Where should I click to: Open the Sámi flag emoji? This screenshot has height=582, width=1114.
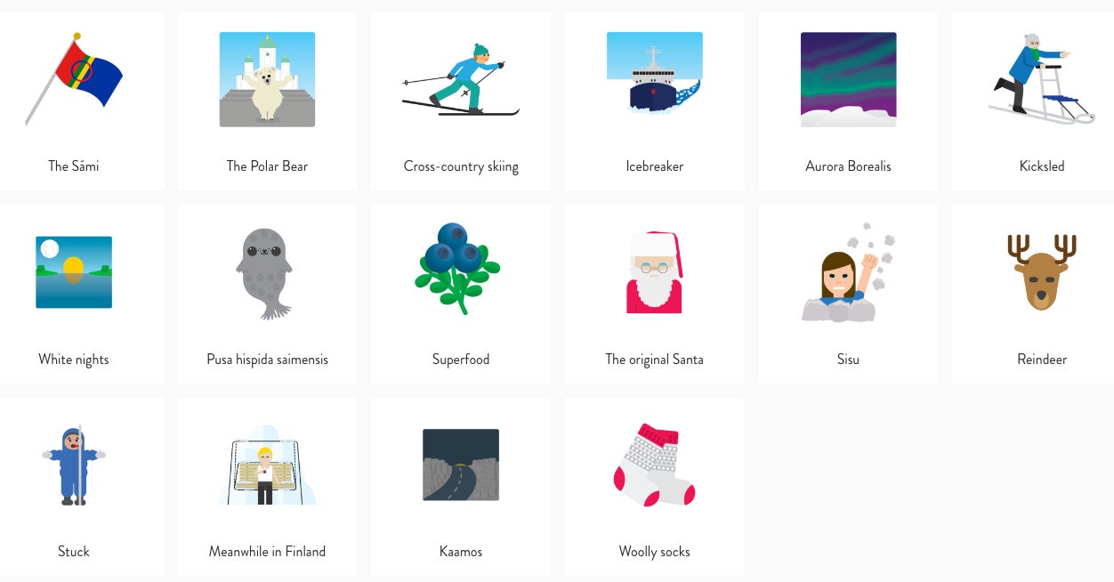coord(74,79)
